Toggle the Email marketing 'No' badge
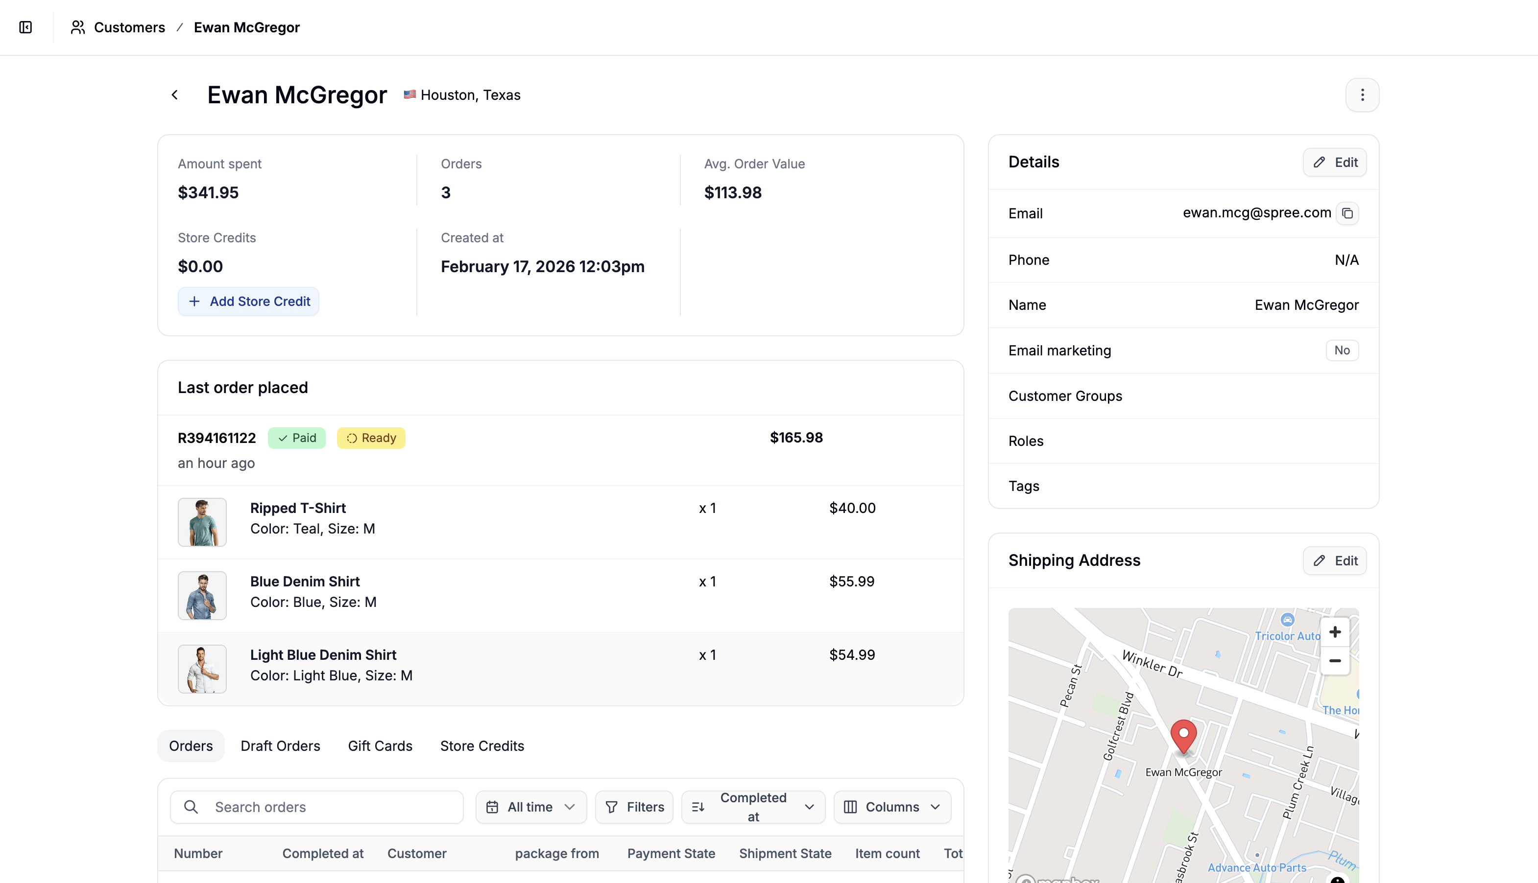Viewport: 1538px width, 883px height. [1342, 350]
